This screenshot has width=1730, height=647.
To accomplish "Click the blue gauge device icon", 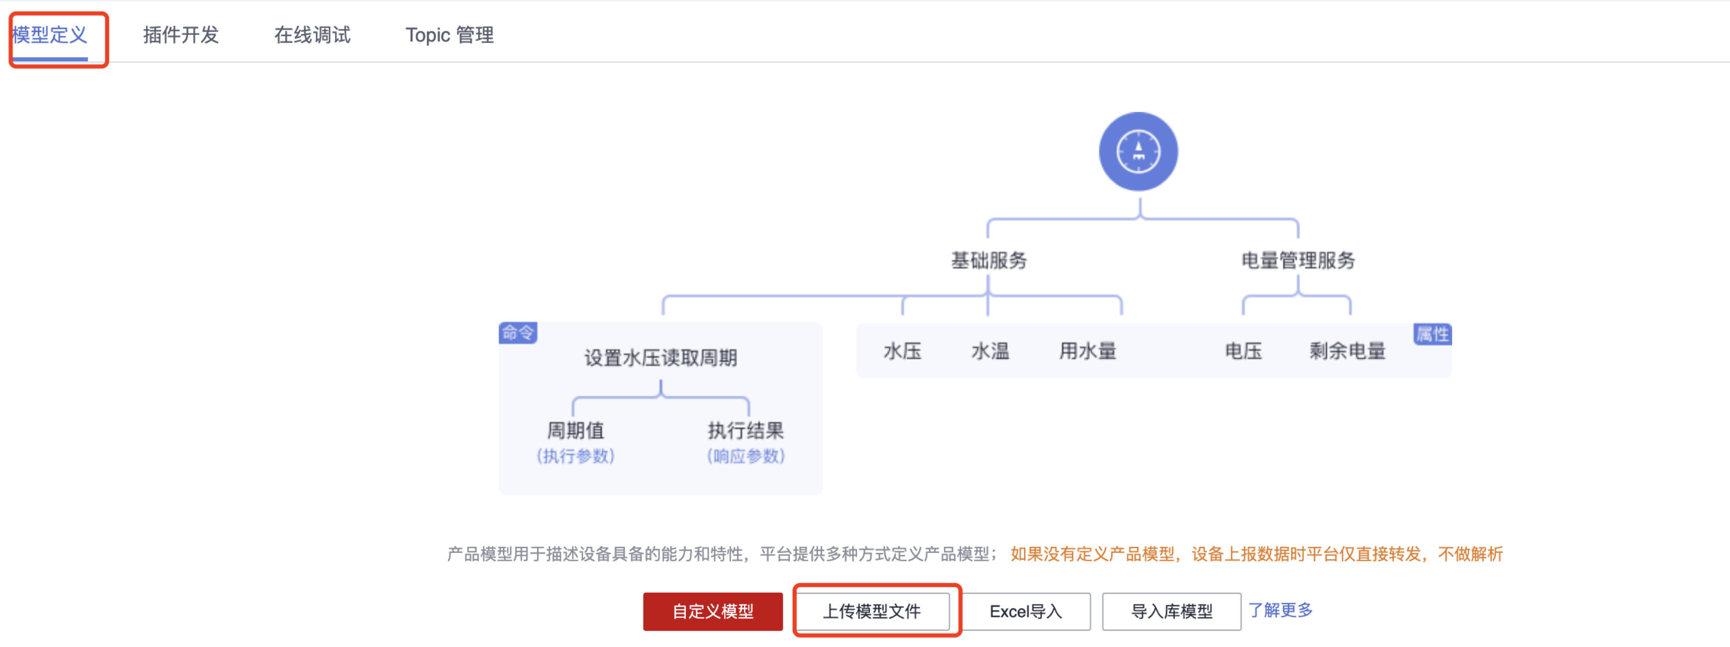I will pyautogui.click(x=1138, y=152).
